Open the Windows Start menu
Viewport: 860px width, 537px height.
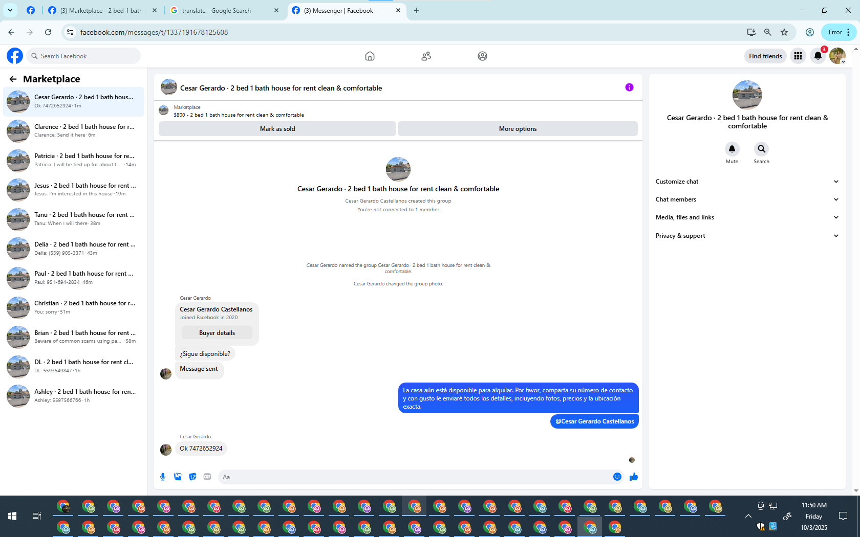[12, 516]
